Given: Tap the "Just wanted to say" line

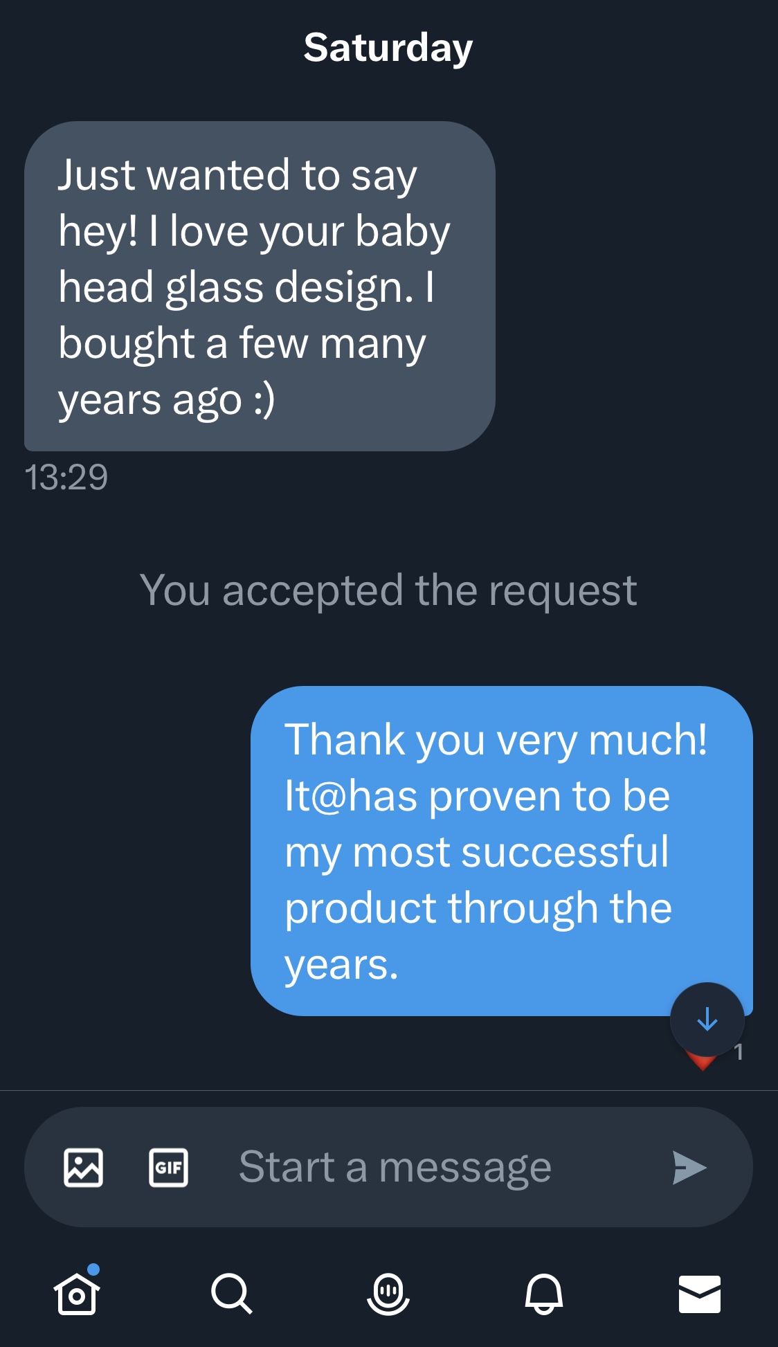Looking at the screenshot, I should pos(237,175).
